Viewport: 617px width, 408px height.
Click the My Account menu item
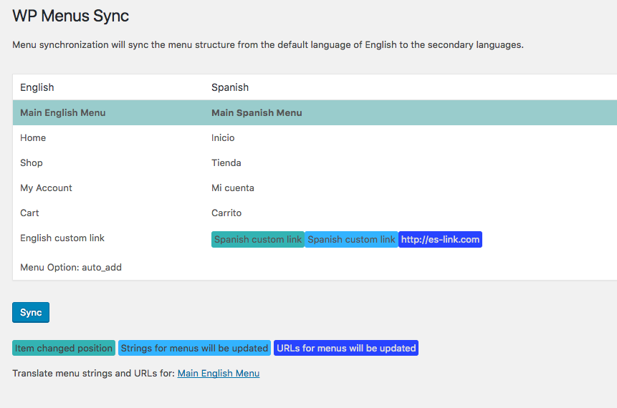click(47, 188)
